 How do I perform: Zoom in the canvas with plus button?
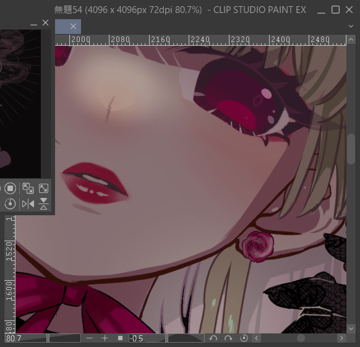pos(105,338)
